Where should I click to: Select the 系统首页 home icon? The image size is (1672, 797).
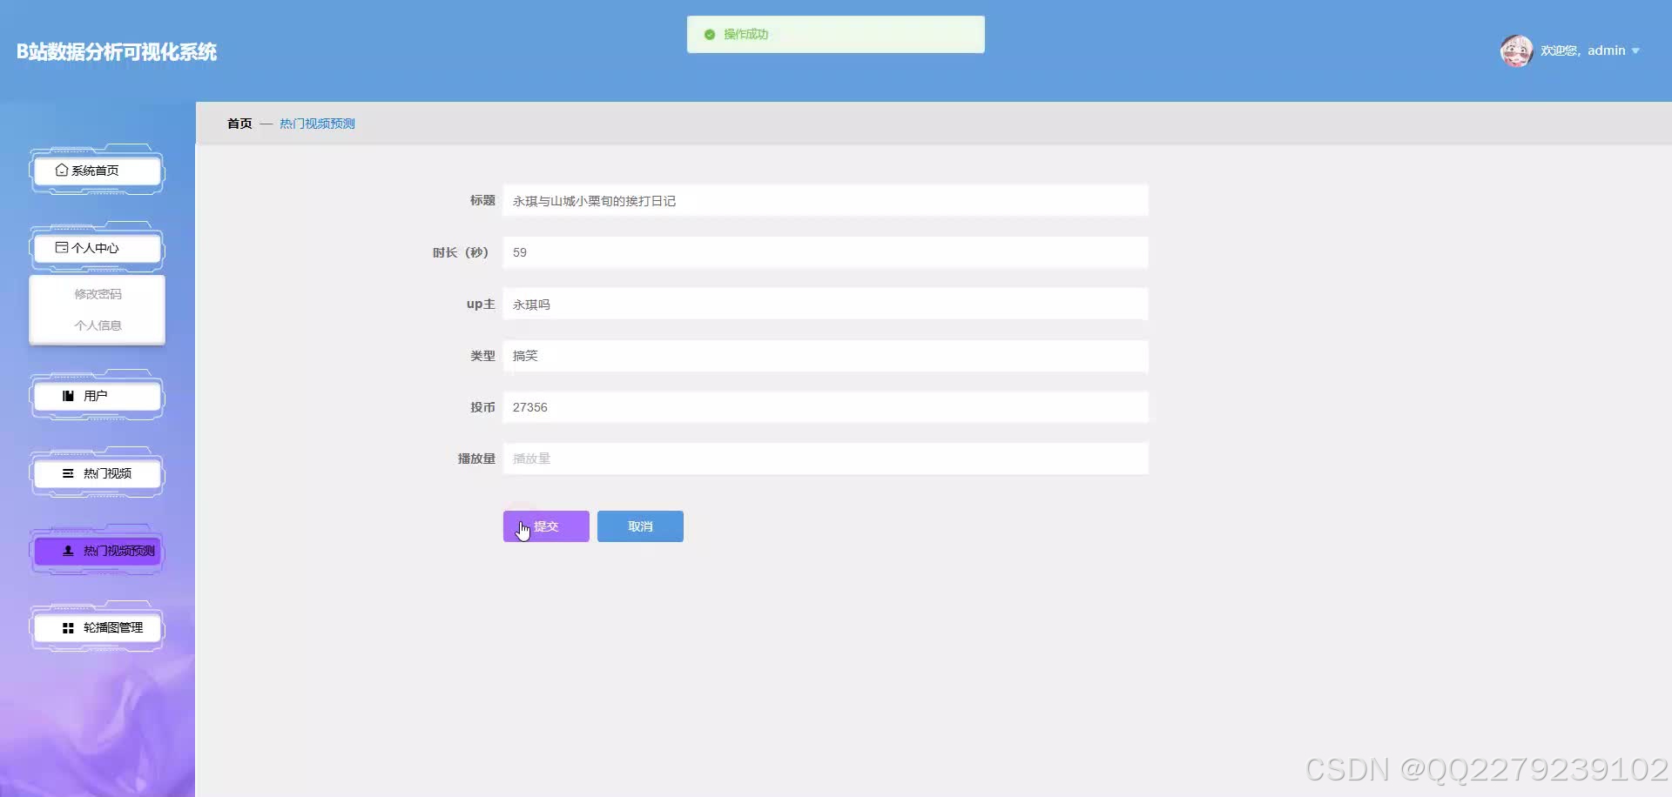(x=60, y=170)
